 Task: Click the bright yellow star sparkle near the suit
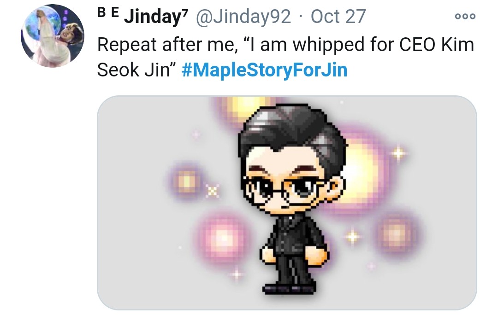point(353,237)
